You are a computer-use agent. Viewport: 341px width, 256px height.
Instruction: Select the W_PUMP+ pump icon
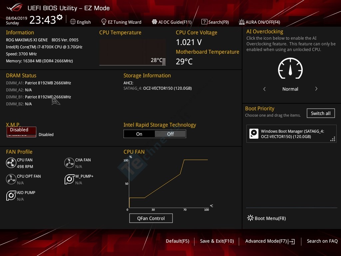point(69,179)
